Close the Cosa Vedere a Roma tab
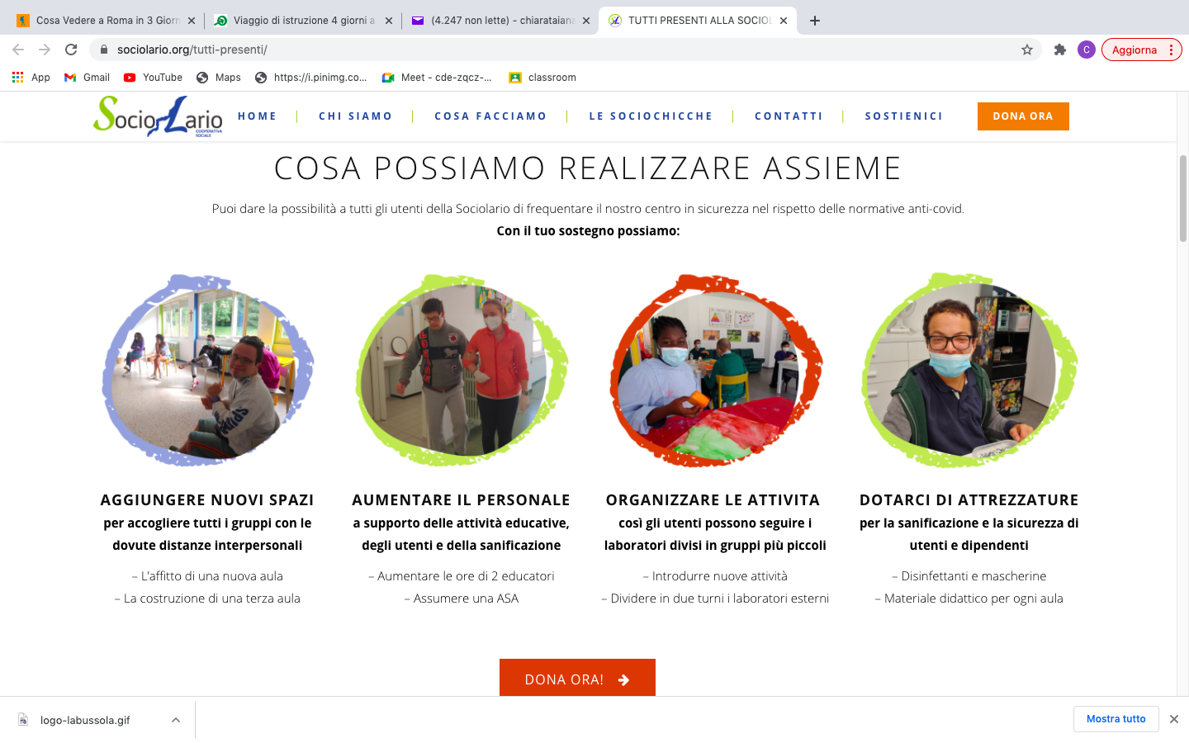This screenshot has width=1189, height=743. [x=192, y=21]
